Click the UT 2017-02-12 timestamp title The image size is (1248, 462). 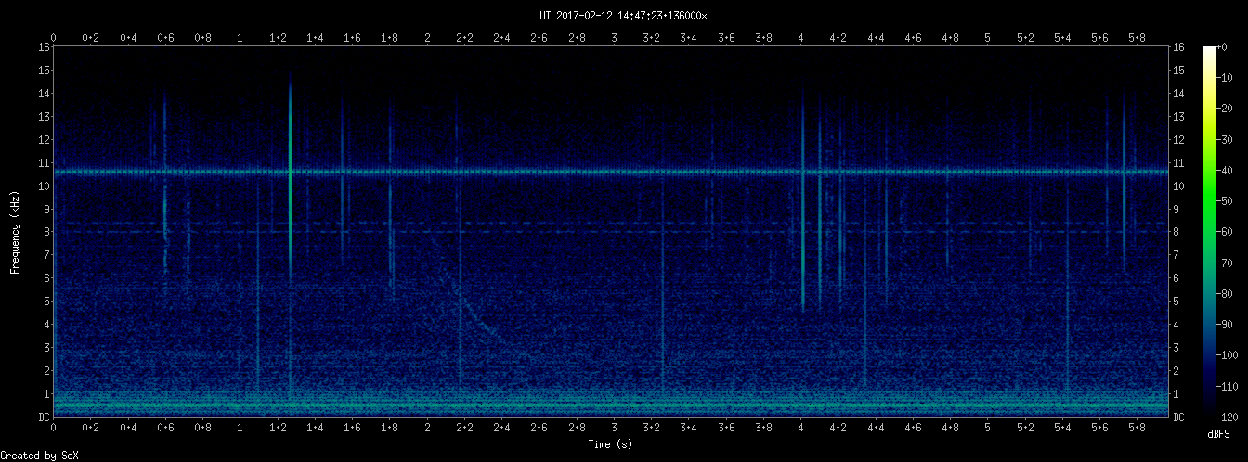623,16
